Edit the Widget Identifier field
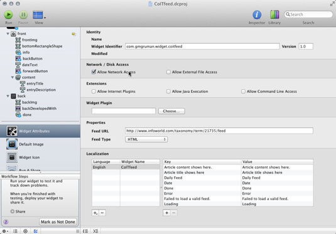 [202, 46]
